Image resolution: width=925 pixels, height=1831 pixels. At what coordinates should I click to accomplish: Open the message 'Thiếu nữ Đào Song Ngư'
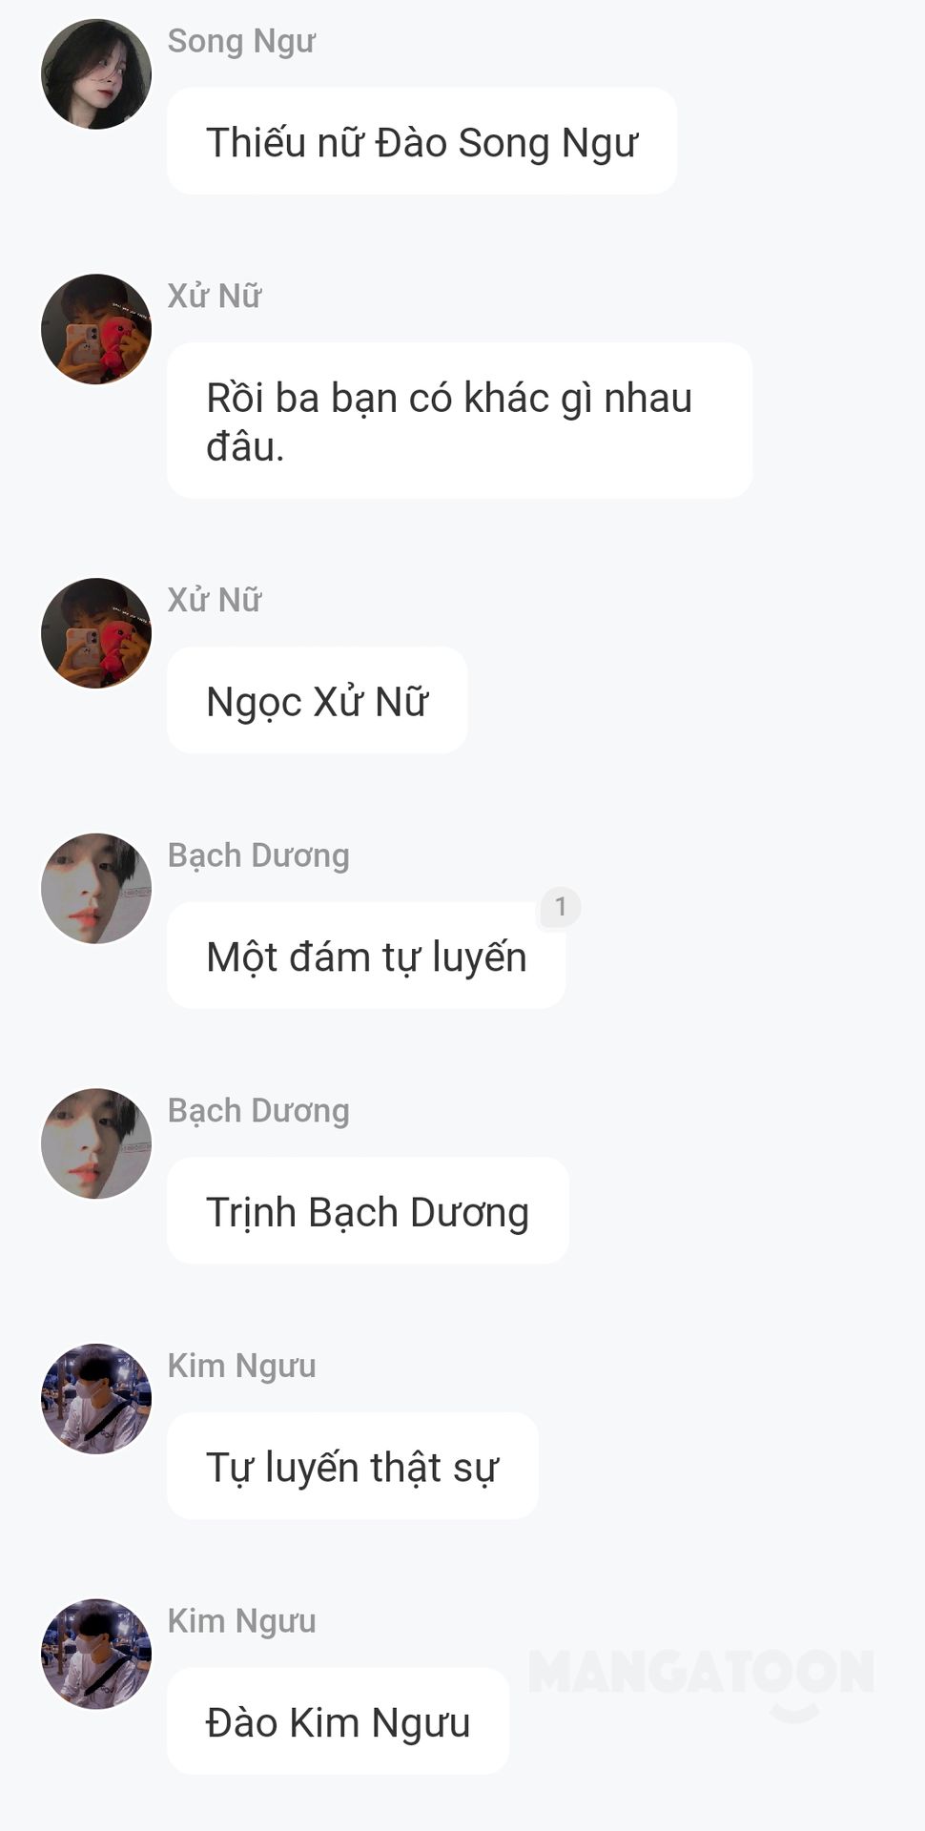[421, 141]
